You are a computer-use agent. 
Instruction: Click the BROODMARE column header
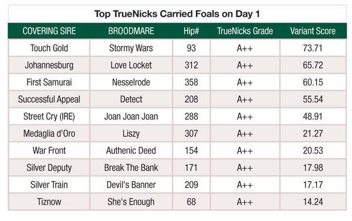(131, 31)
